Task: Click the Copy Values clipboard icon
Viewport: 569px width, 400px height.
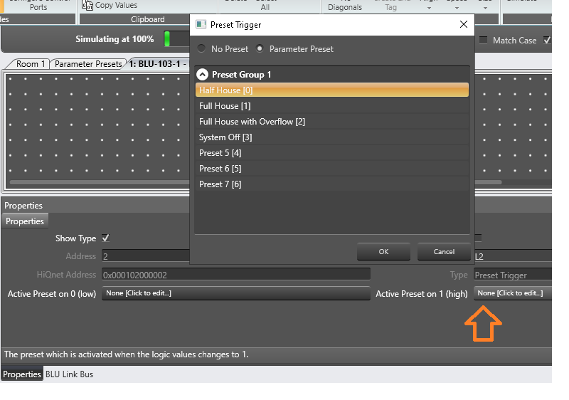Action: (87, 6)
